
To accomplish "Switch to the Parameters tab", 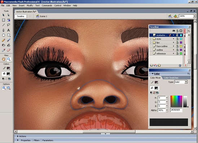I will click(x=48, y=140).
